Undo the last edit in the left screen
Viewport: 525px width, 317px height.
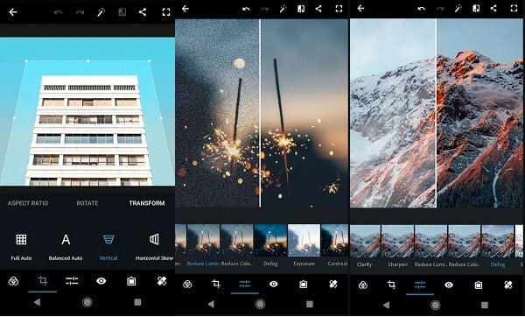click(59, 12)
